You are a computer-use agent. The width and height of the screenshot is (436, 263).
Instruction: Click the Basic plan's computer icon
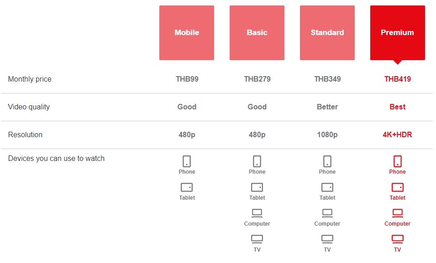[x=257, y=213]
